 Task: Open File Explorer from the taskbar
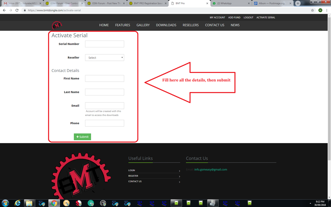[x=29, y=203]
